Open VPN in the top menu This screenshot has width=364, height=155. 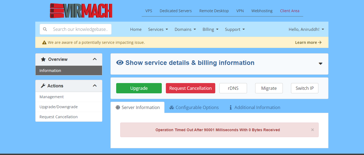point(240,11)
